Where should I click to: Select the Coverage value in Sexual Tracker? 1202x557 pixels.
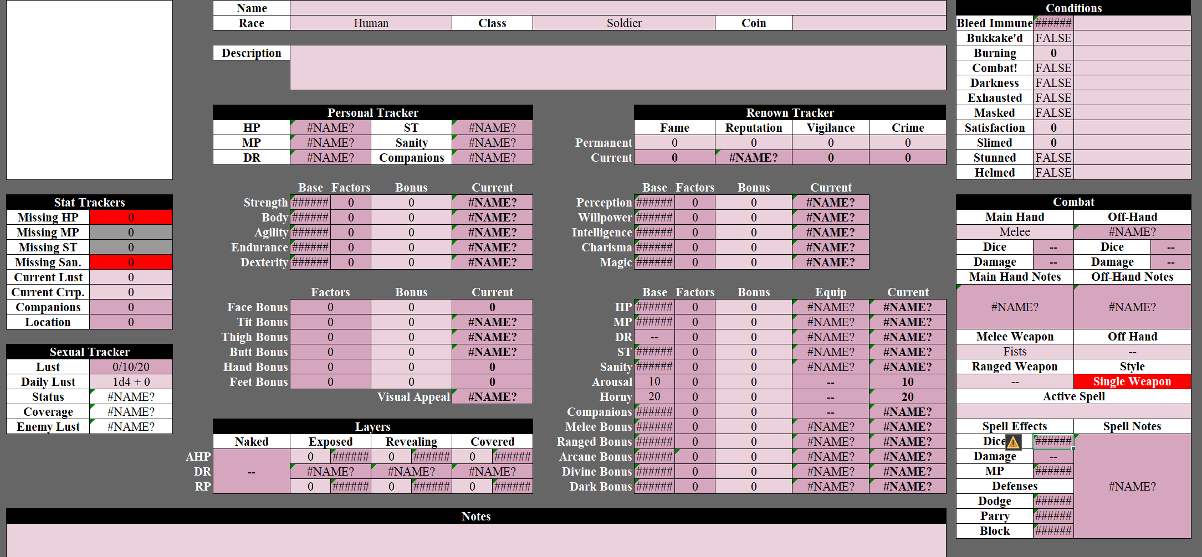[x=131, y=411]
